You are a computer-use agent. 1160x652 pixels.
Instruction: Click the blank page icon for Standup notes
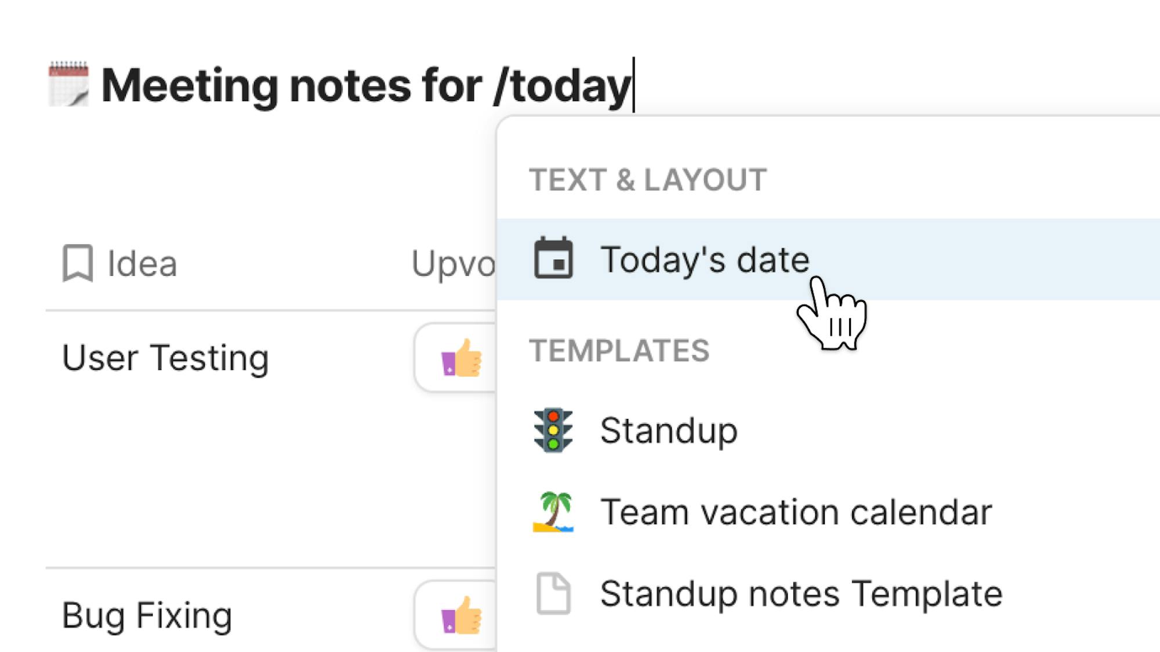553,593
